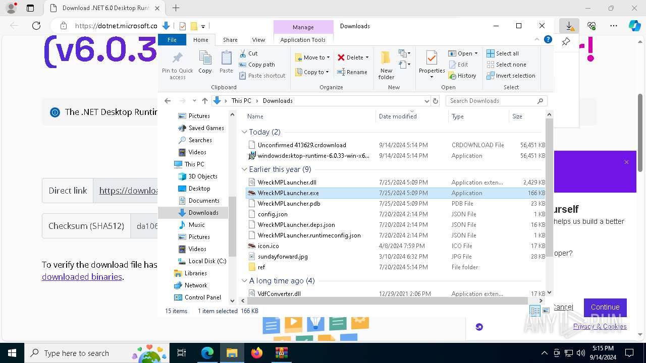Open Copy to dropdown
The height and width of the screenshot is (363, 646).
312,72
